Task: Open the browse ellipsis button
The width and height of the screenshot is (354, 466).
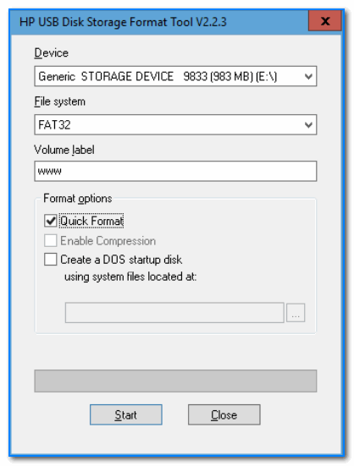Action: tap(296, 313)
